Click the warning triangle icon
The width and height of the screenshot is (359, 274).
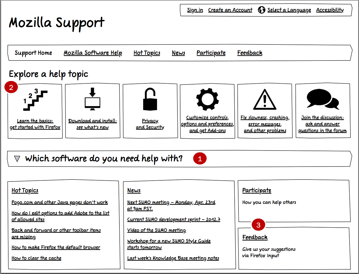[265, 99]
